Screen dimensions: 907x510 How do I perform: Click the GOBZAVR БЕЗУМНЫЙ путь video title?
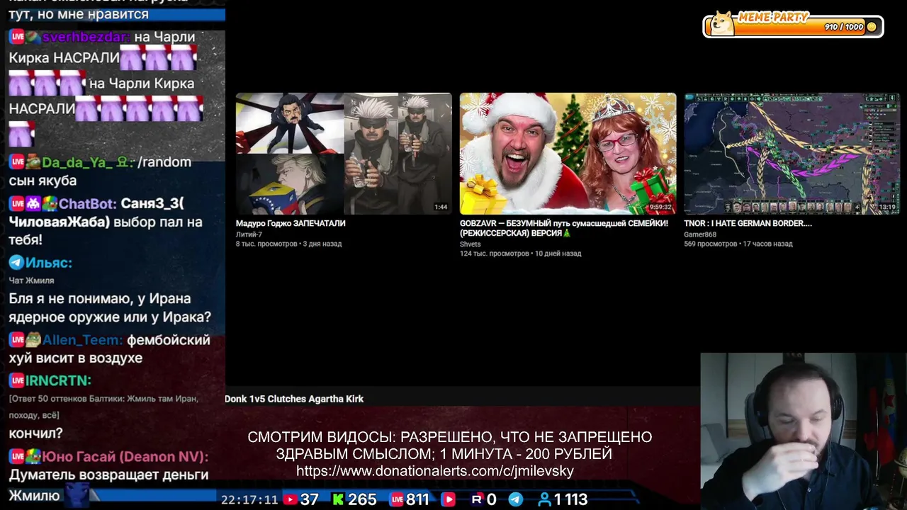tap(563, 228)
